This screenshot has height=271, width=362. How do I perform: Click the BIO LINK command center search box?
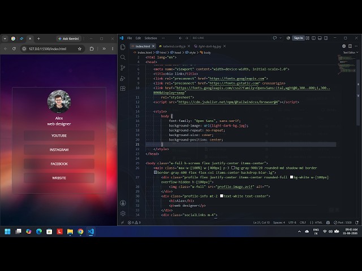point(230,38)
